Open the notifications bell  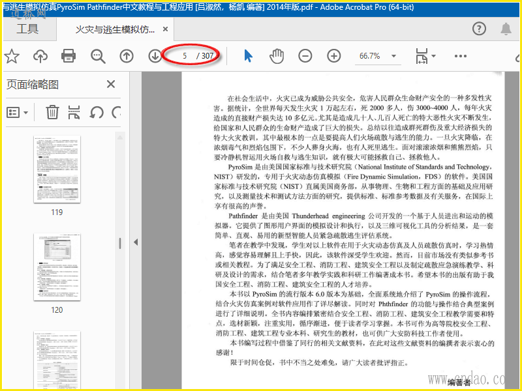point(506,29)
